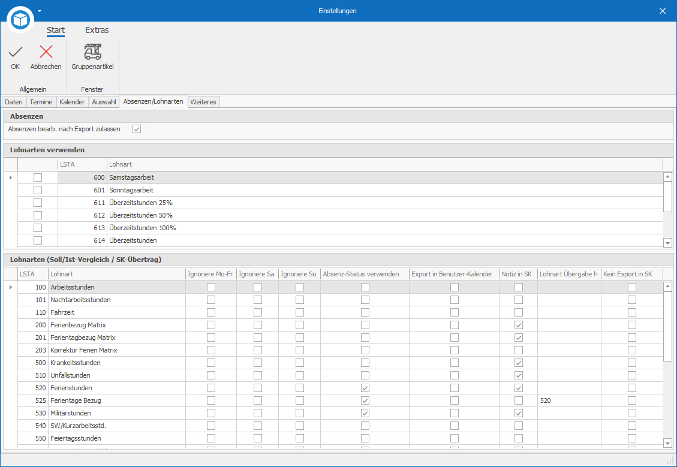Select the Extras ribbon tab

[97, 30]
